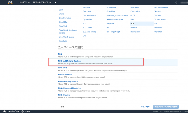188x113 pixels.
Task: Select Directory Service in service list
Action: pyautogui.click(x=89, y=15)
